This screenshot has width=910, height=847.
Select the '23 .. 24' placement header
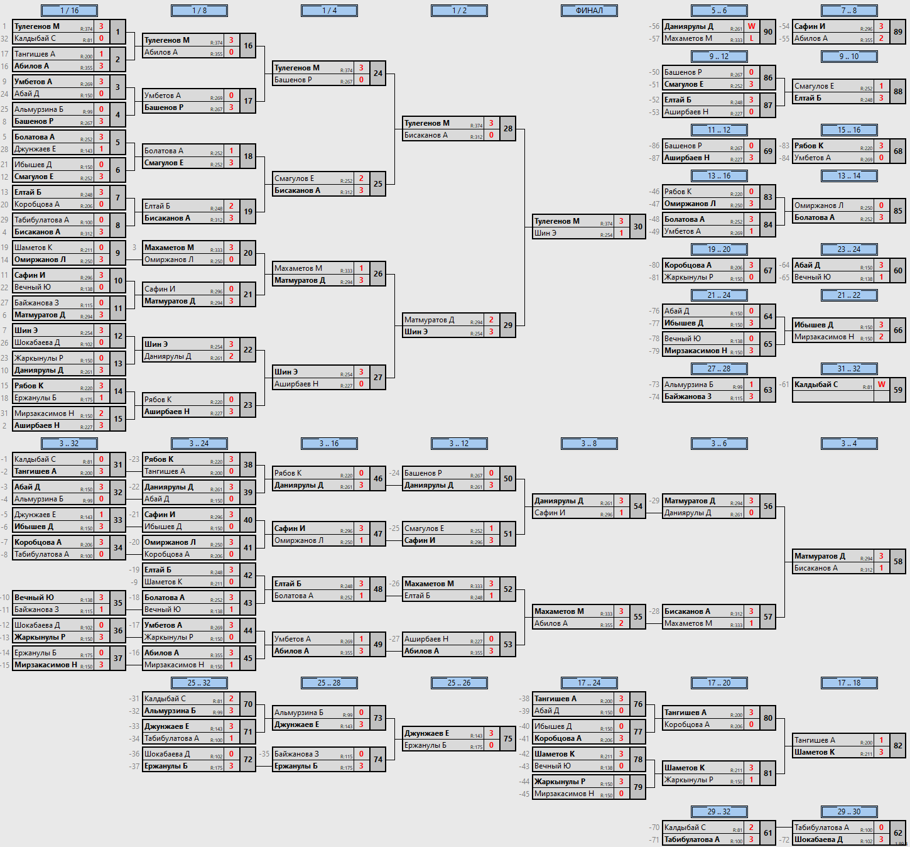849,249
